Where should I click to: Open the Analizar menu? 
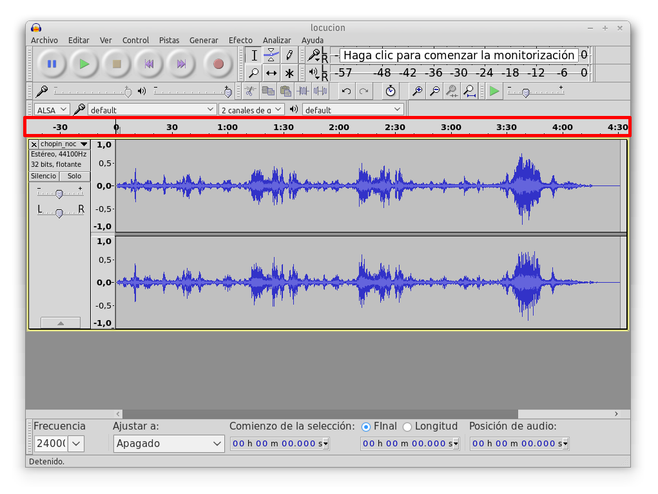(x=276, y=41)
